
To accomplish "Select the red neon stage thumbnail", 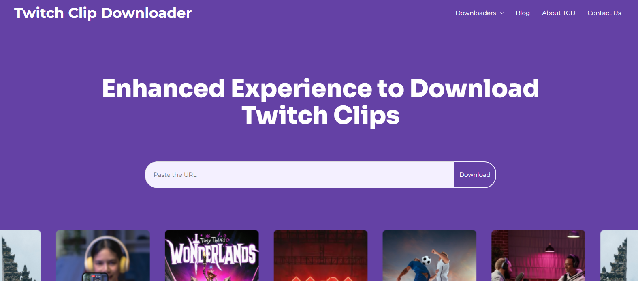I will [320, 255].
